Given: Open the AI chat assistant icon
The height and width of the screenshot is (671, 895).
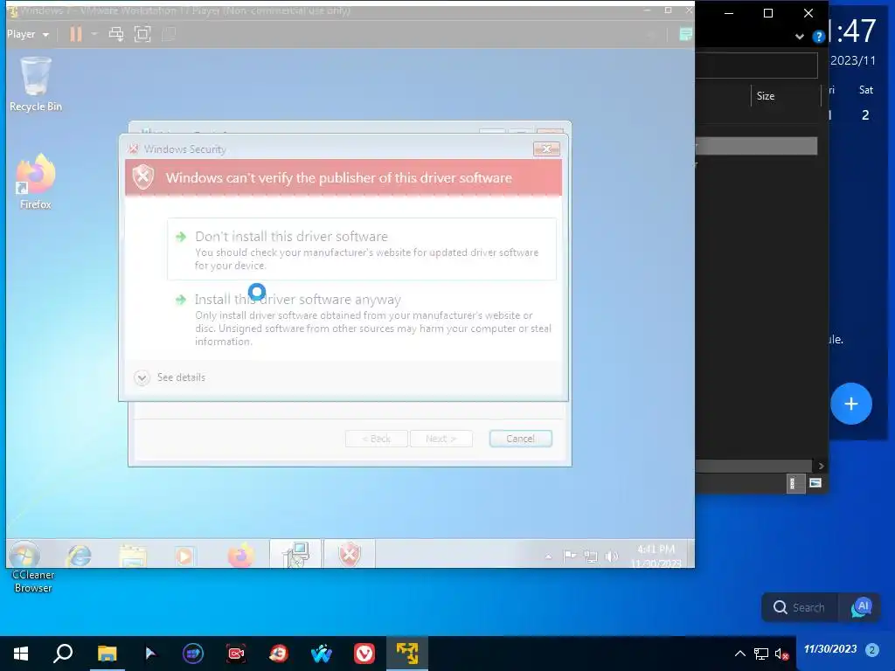Looking at the screenshot, I should click(x=861, y=608).
